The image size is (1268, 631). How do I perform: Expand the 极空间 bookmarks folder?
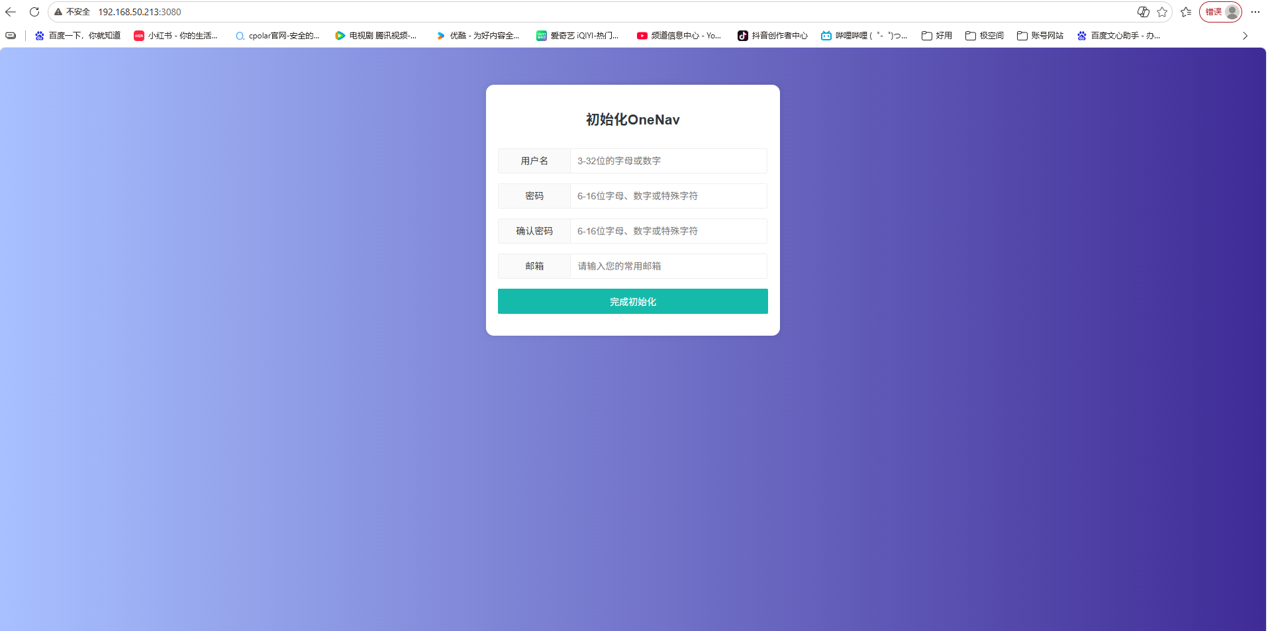[985, 36]
